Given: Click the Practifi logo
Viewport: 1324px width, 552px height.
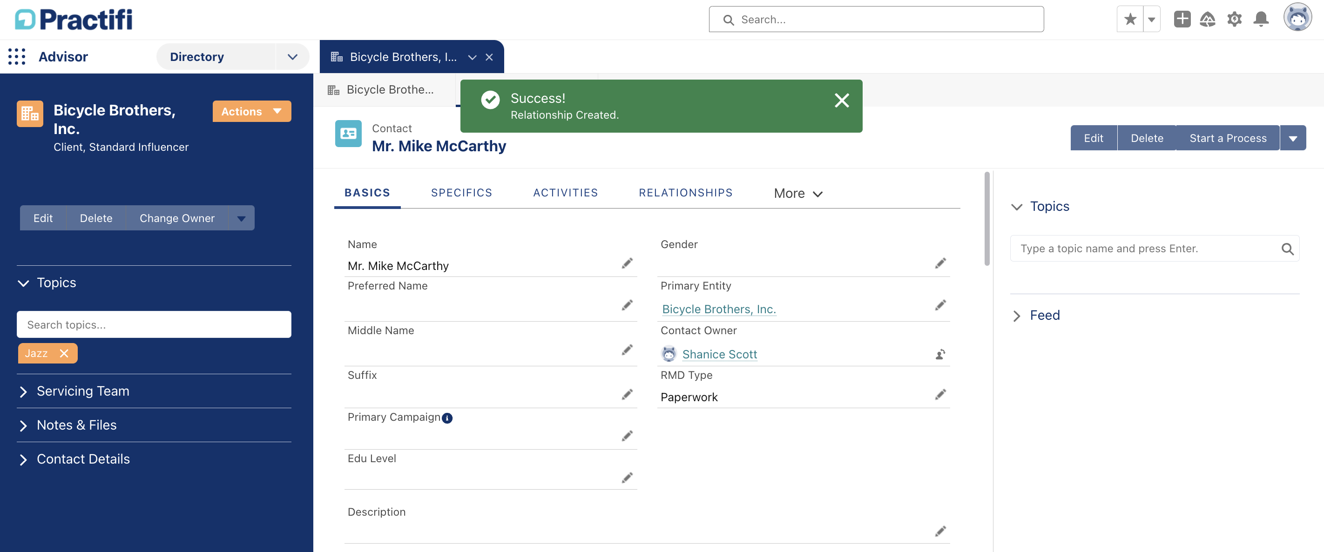Looking at the screenshot, I should tap(74, 20).
